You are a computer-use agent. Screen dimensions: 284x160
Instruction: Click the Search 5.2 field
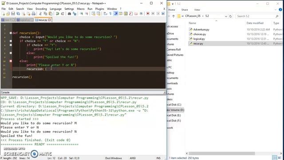[257, 16]
